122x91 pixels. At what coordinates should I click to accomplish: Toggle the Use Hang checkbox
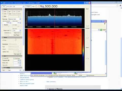[14, 58]
